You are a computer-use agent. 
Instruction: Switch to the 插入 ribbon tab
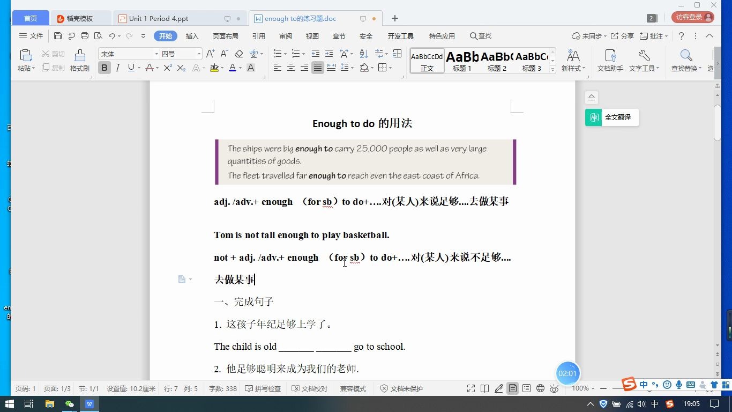point(192,36)
